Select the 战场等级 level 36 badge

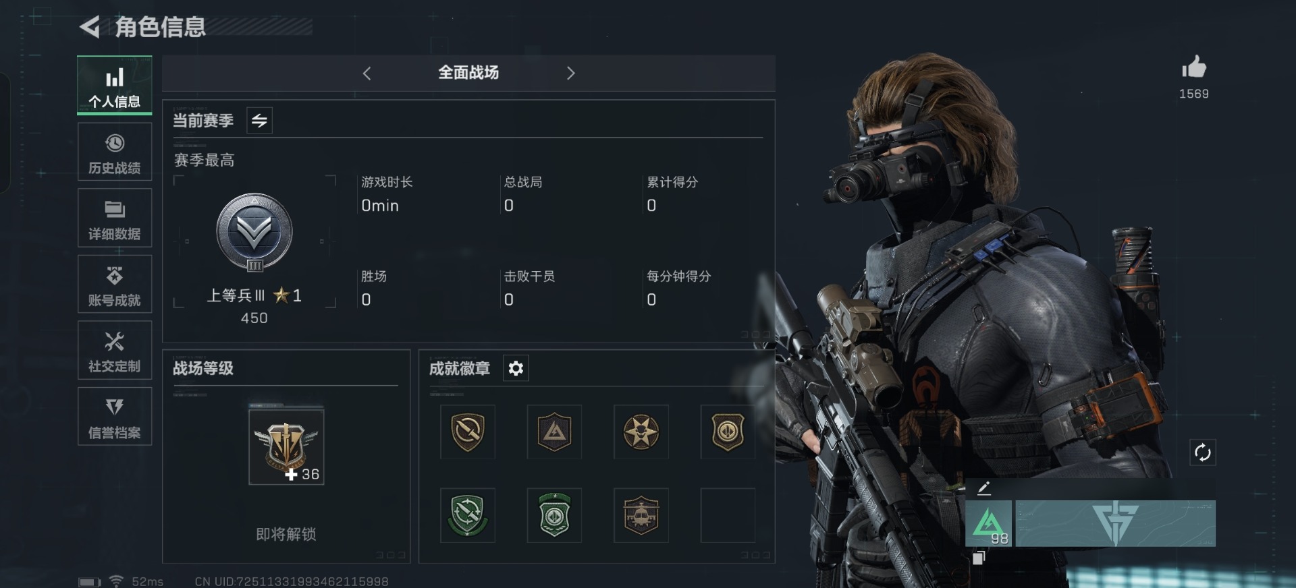pos(286,446)
